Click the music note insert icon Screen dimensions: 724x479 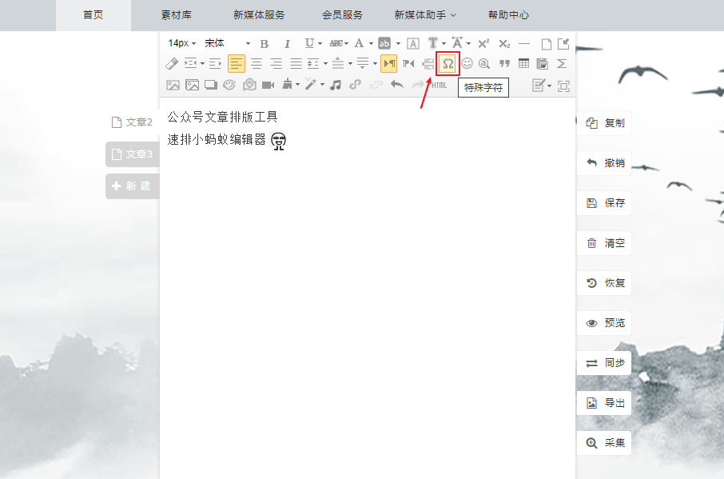tap(336, 85)
